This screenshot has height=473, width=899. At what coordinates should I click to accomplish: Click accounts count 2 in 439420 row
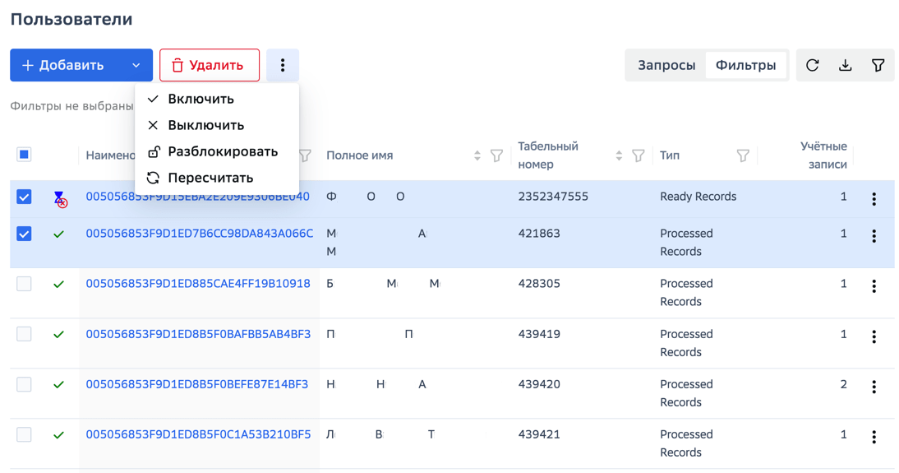point(843,384)
